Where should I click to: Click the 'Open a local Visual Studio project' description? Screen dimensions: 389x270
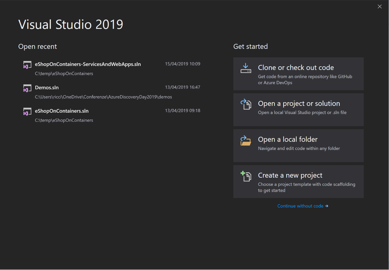click(x=302, y=112)
